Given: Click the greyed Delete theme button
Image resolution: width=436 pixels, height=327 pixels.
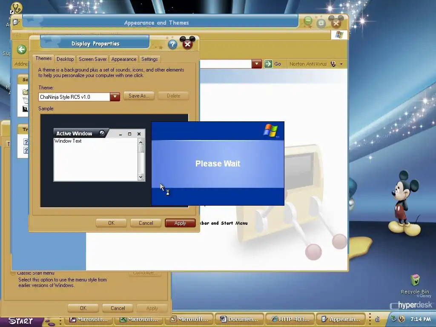Looking at the screenshot, I should (x=174, y=96).
